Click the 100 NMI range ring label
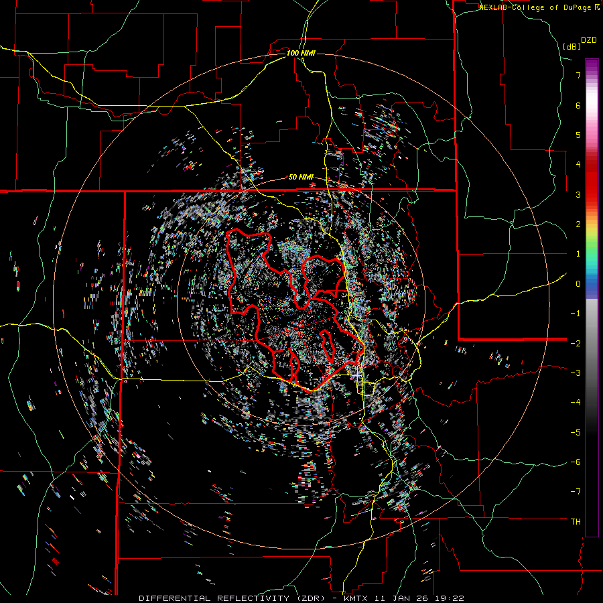The height and width of the screenshot is (603, 603). tap(301, 53)
